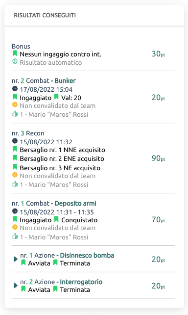Viewport: 188px width, 315px height.
Task: Click the Risultati Conseguiti panel header
Action: (94, 16)
